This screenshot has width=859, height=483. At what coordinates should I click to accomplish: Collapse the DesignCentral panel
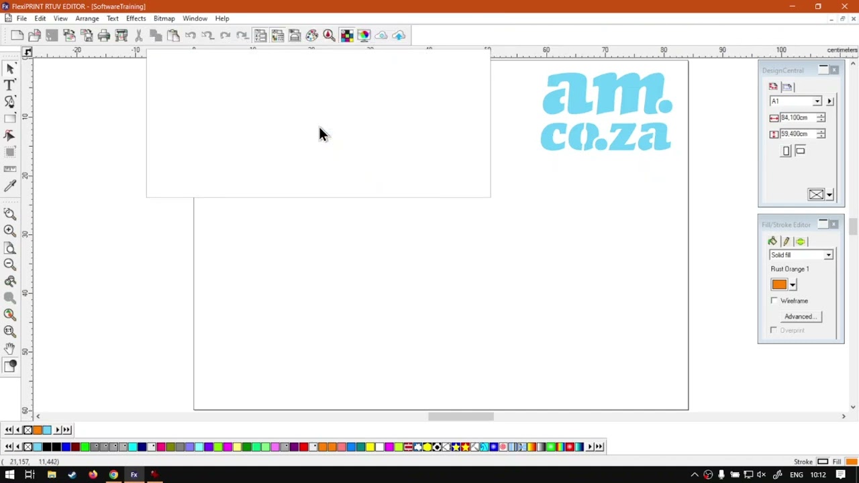pos(823,70)
